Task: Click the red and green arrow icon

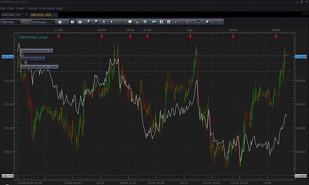Action: [187, 22]
